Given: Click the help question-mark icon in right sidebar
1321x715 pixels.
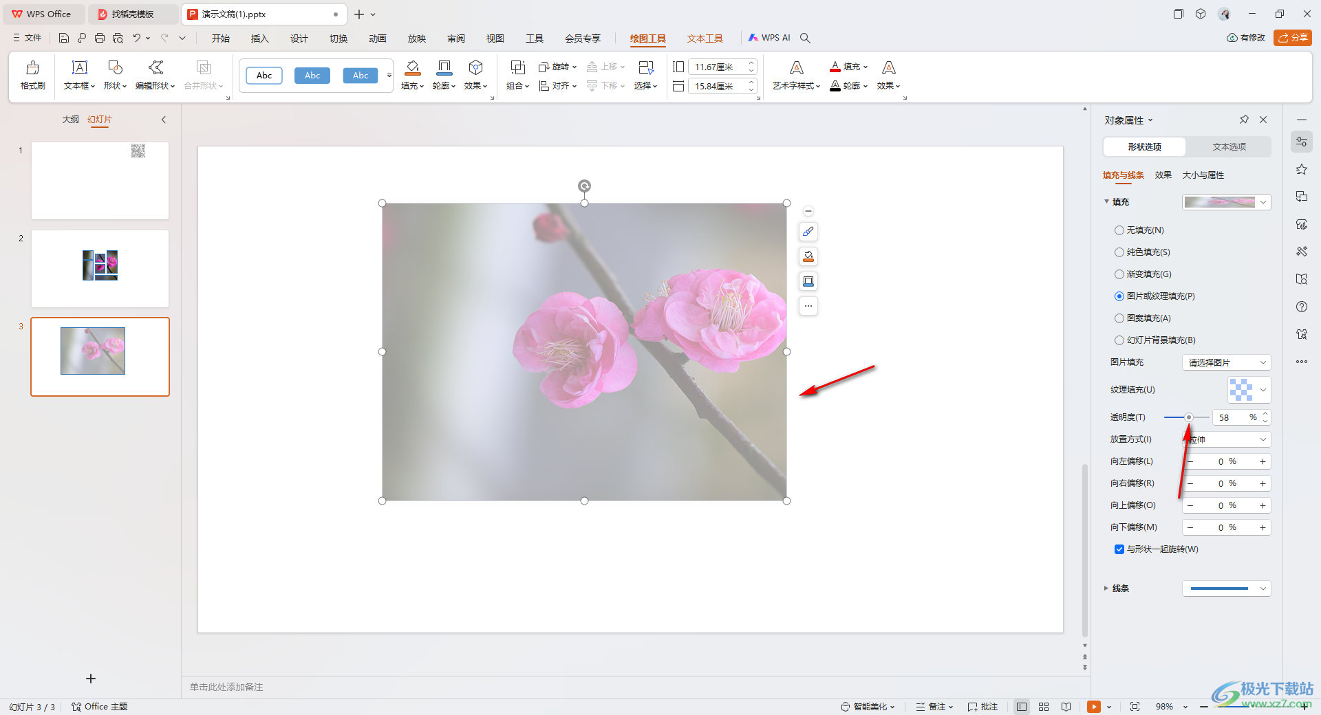Looking at the screenshot, I should (1302, 307).
